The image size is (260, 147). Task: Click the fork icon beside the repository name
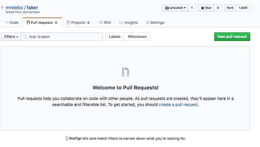point(2,8)
